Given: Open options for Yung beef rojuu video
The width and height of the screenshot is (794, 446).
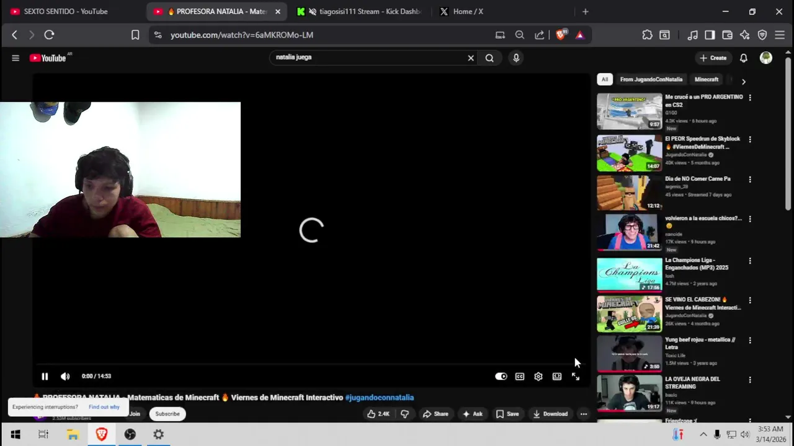Looking at the screenshot, I should coord(750,340).
